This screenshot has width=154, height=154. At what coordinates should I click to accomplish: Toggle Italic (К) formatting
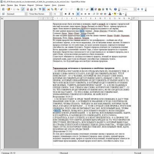[69, 14]
